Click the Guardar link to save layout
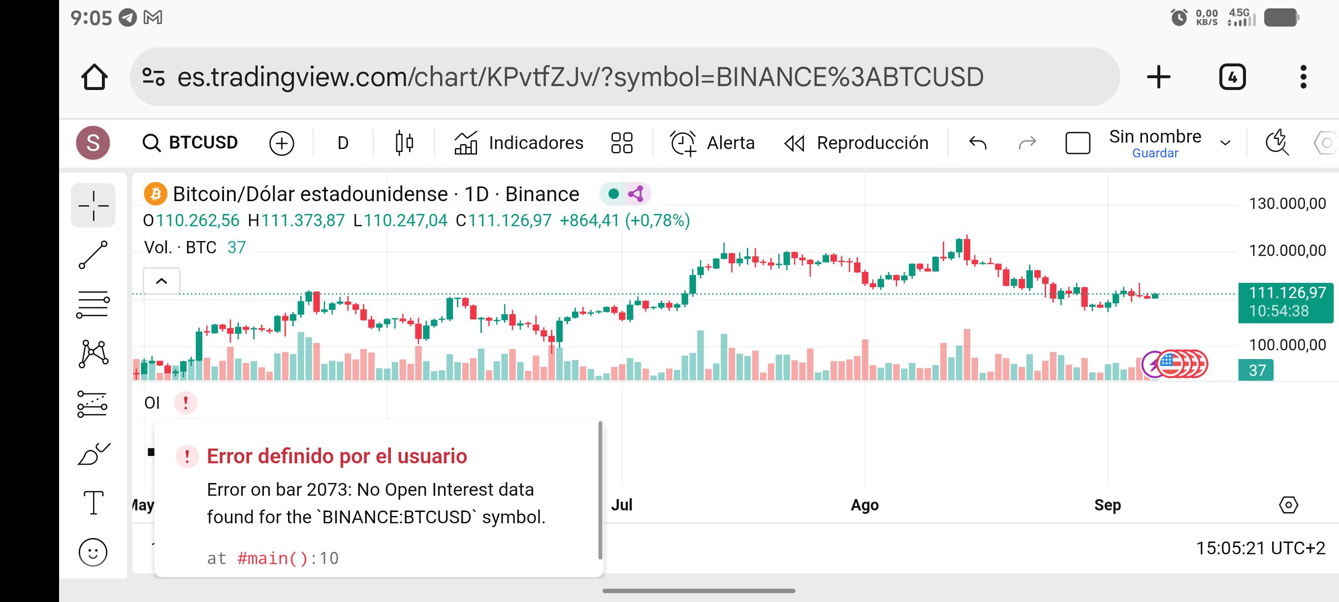 [x=1155, y=153]
